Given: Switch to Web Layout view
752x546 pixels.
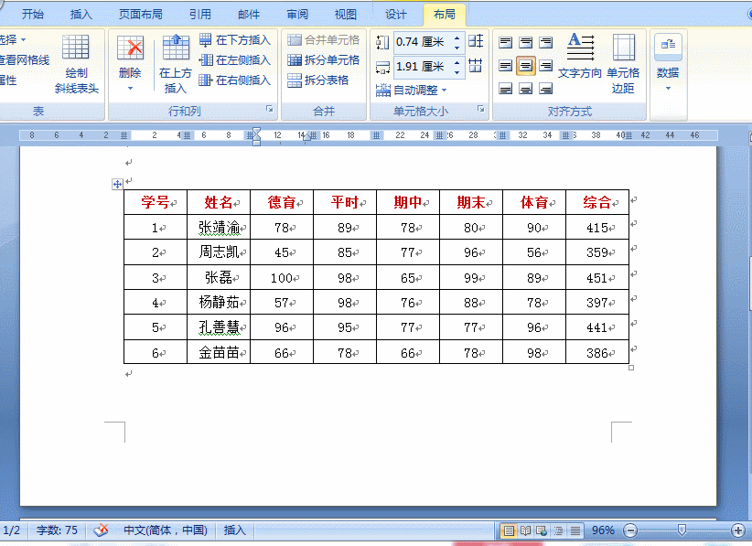Looking at the screenshot, I should [542, 530].
